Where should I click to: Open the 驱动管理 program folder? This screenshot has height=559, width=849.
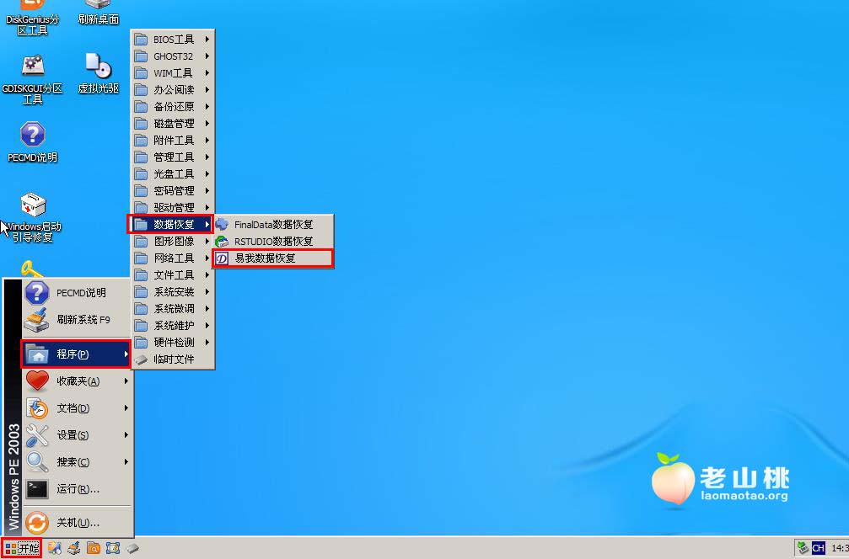pos(173,207)
